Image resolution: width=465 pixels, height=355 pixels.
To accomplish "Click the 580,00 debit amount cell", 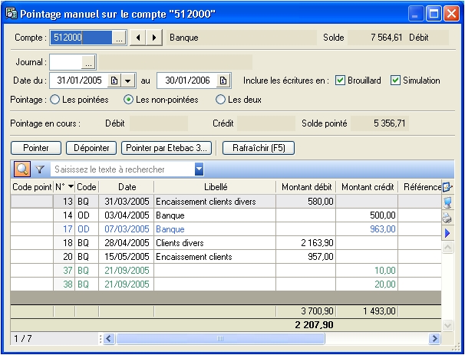I will pos(305,202).
